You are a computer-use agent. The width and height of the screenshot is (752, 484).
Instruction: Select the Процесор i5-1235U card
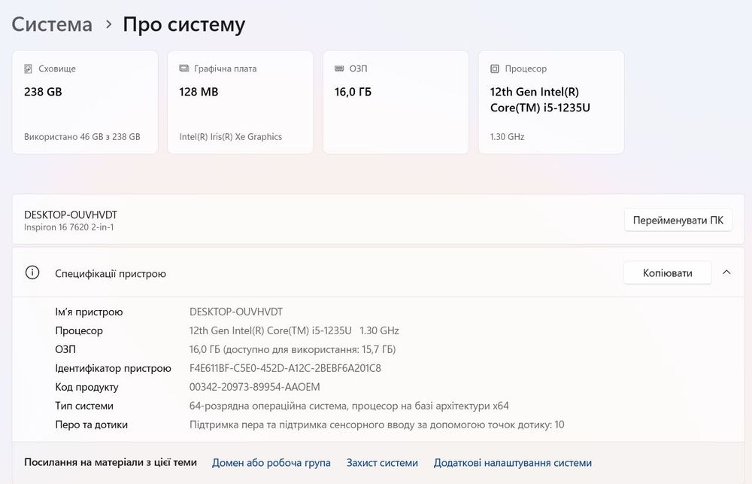point(551,102)
